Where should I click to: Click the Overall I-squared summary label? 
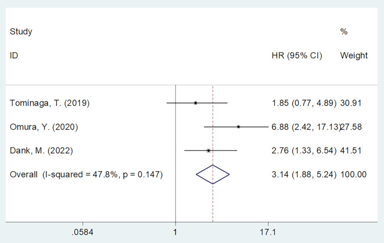coord(87,174)
